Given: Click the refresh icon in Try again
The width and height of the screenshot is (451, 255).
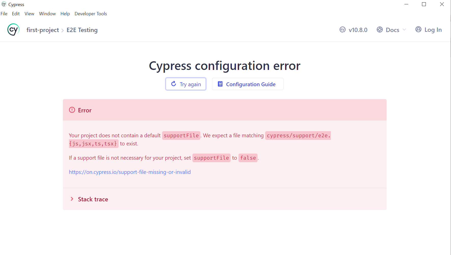Looking at the screenshot, I should (x=174, y=84).
